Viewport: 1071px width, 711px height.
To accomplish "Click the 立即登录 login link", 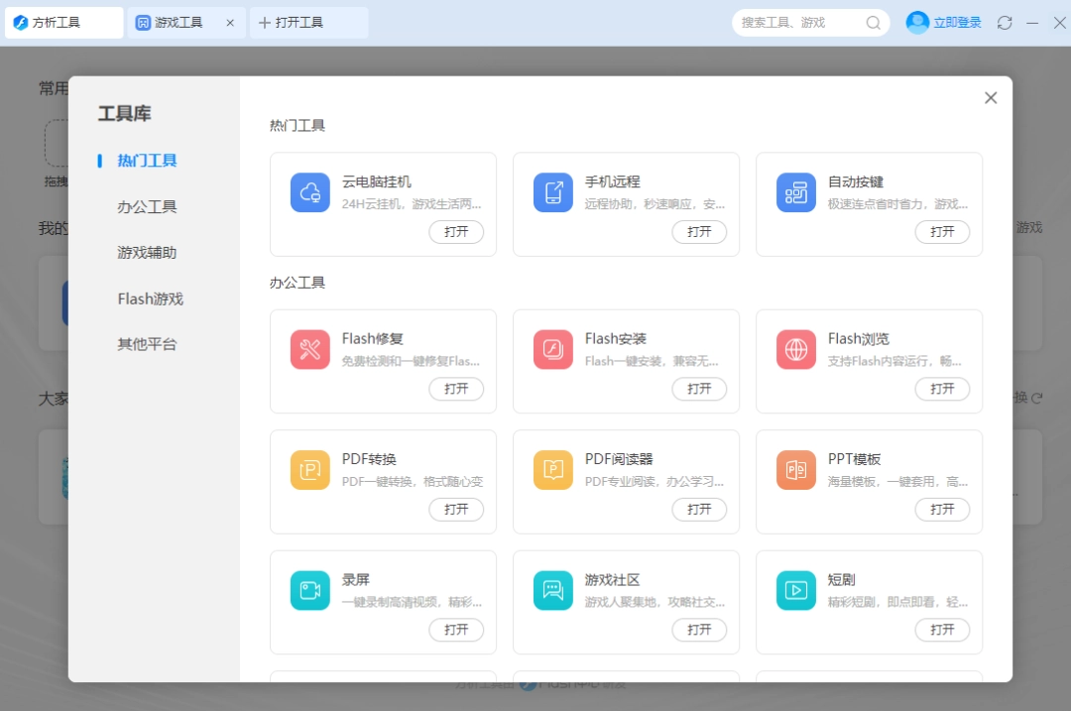I will (953, 22).
